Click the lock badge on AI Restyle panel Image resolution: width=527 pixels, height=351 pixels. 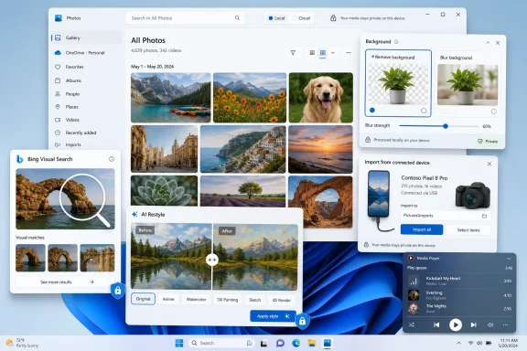point(302,322)
